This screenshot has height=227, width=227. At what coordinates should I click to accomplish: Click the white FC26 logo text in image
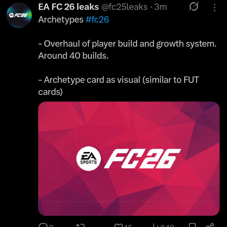(x=143, y=159)
